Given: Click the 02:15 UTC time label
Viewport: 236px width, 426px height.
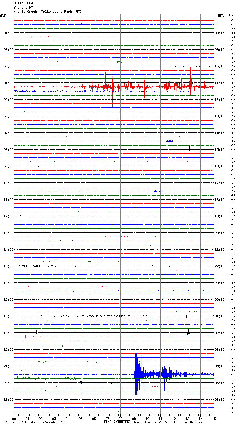Looking at the screenshot, I should coord(220,333).
